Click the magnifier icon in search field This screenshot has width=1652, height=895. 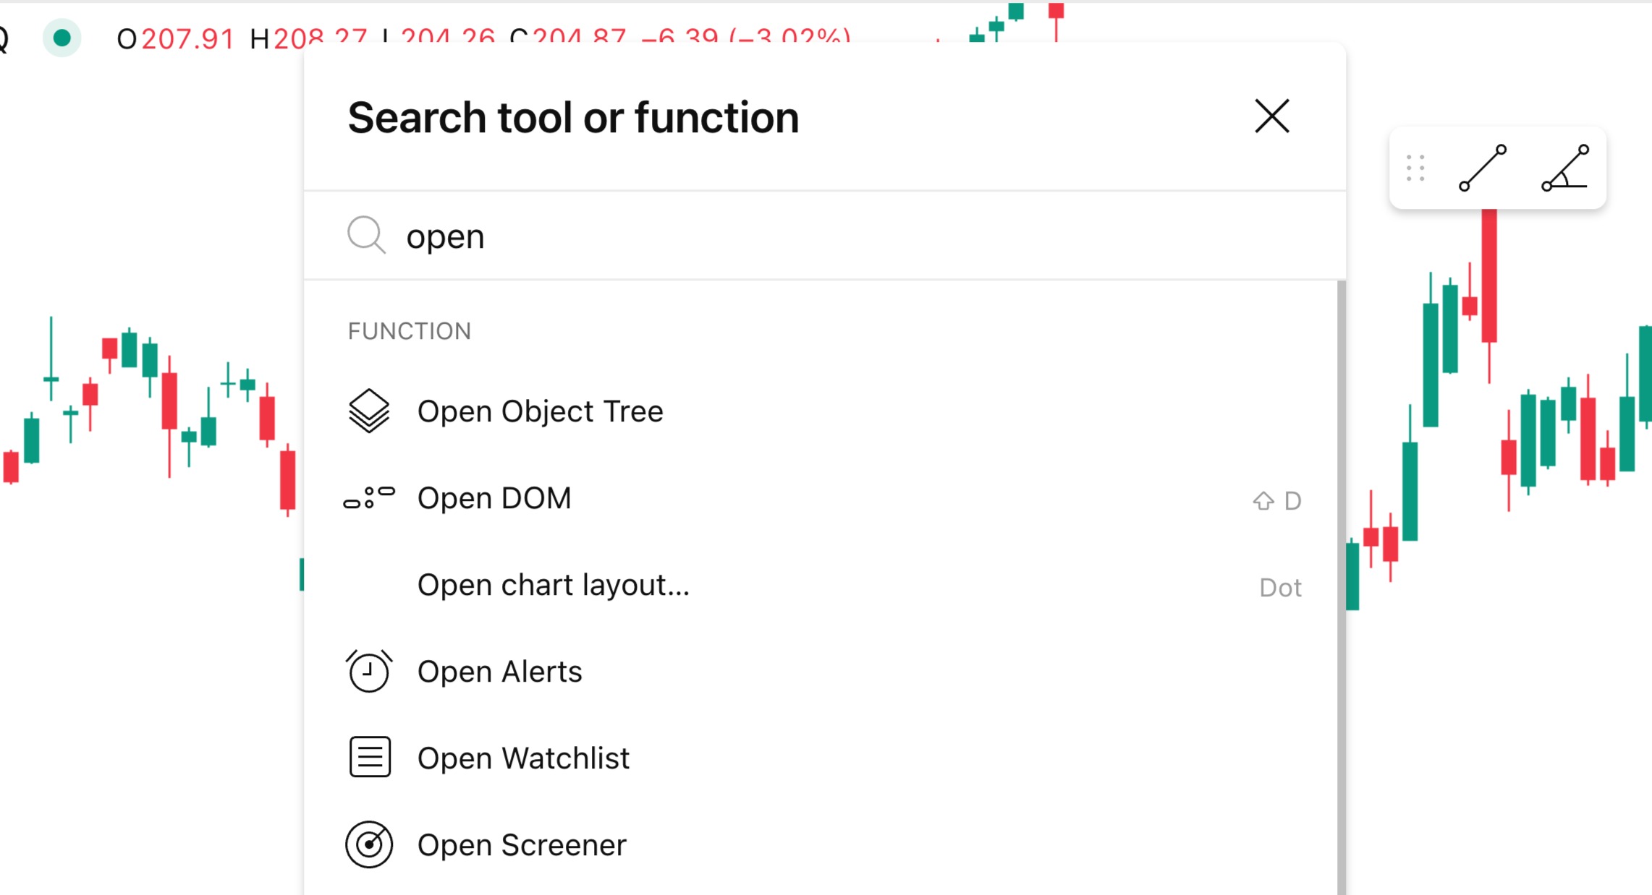366,235
